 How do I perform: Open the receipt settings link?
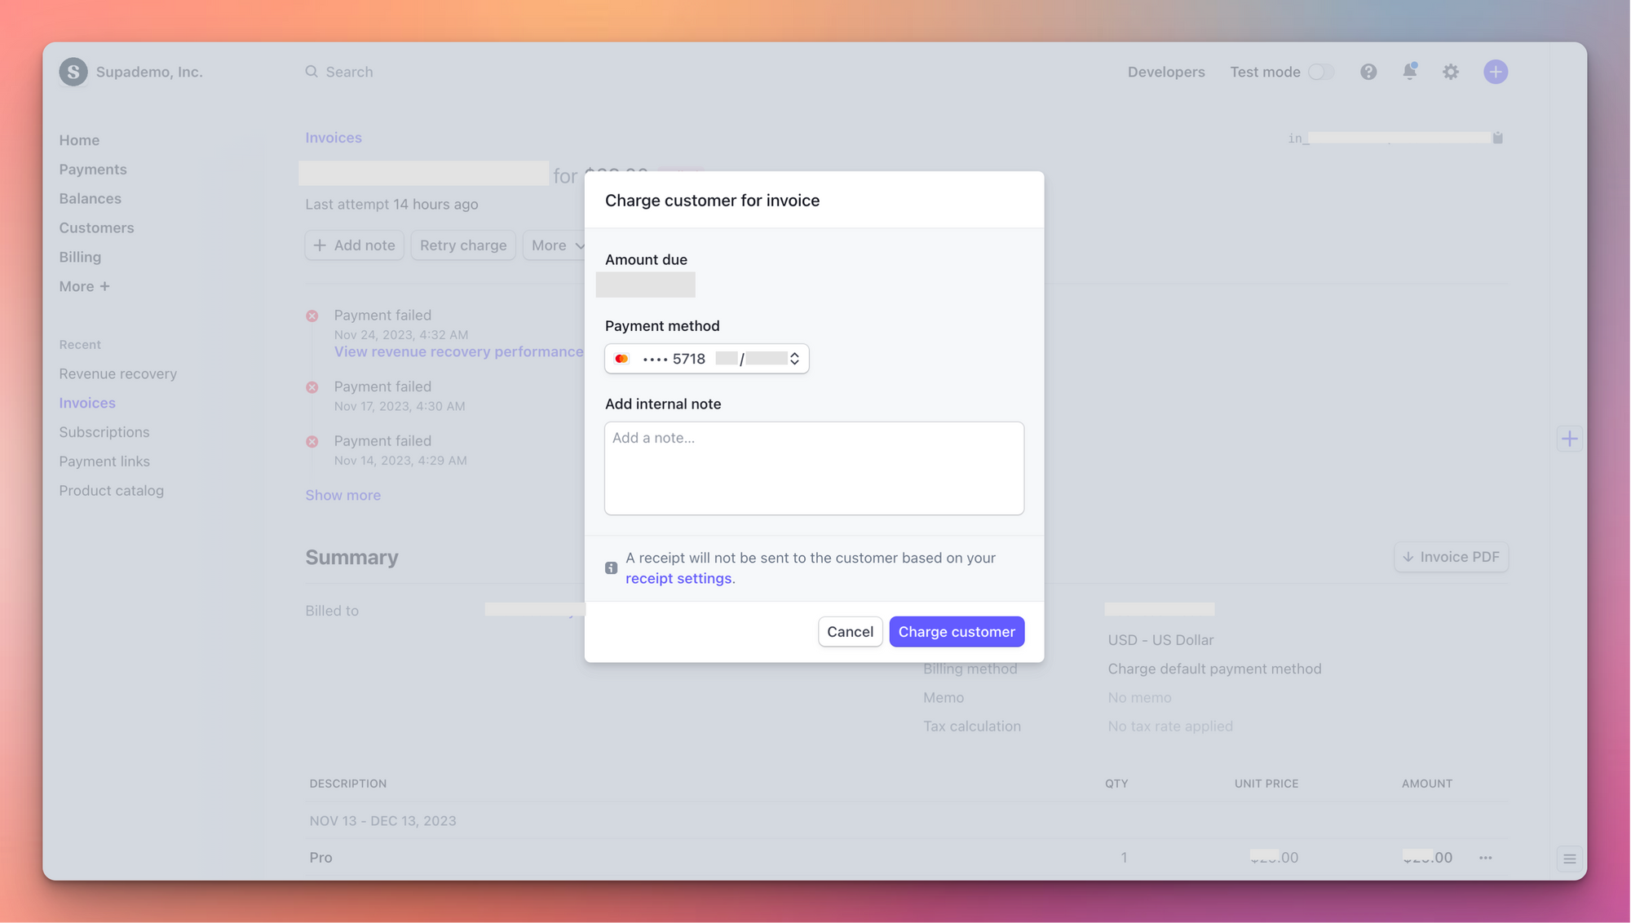pyautogui.click(x=678, y=578)
